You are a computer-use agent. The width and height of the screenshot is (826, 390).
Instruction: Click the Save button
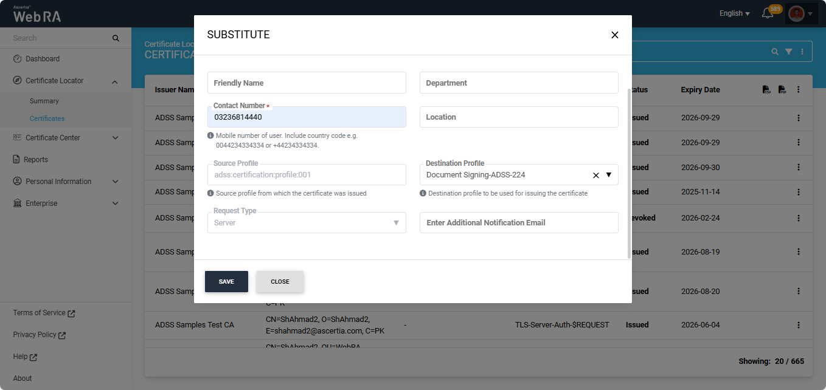click(x=226, y=282)
